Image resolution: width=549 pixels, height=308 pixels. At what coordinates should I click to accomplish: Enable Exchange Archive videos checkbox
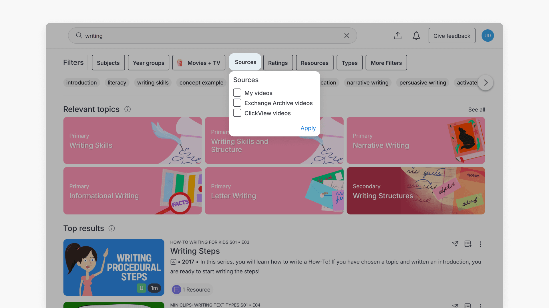pos(237,103)
